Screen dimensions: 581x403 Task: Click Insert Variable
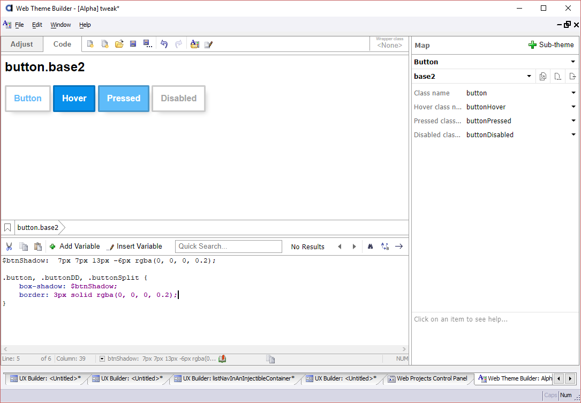point(134,247)
